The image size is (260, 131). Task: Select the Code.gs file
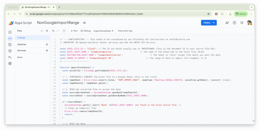click(x=21, y=38)
